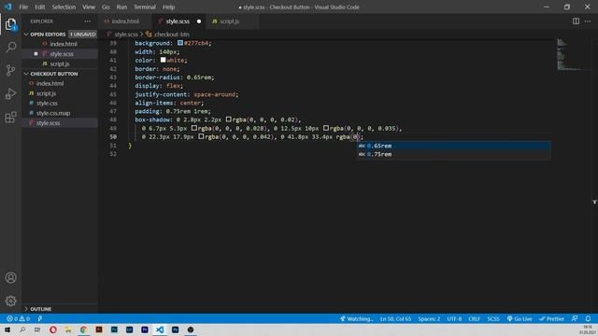Viewport: 598px width, 336px height.
Task: Click errors and warnings count in status bar
Action: (x=18, y=318)
